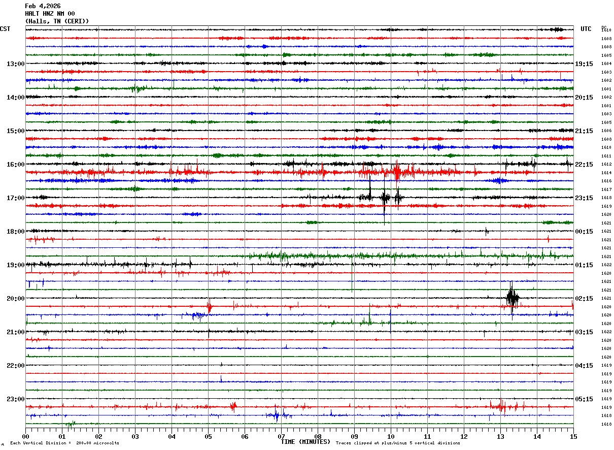The image size is (614, 450).
Task: Click the location label '(Halls, TN (CERI))'
Action: click(57, 21)
